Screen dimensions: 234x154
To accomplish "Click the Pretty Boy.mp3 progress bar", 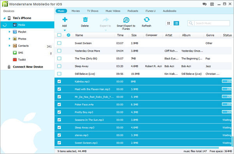I will [227, 112].
